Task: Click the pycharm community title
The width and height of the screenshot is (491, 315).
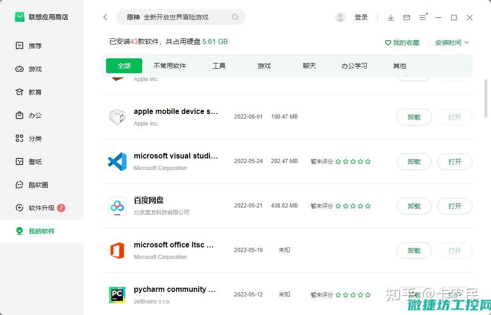Action: pyautogui.click(x=175, y=290)
